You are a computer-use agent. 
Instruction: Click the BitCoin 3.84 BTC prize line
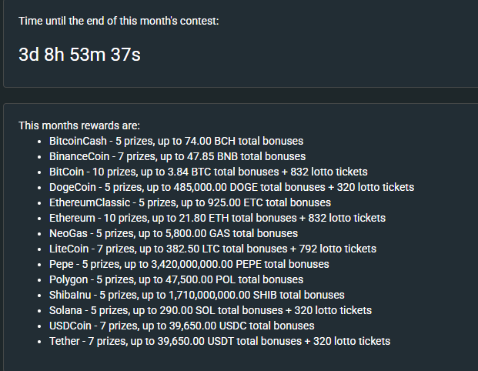(x=209, y=172)
